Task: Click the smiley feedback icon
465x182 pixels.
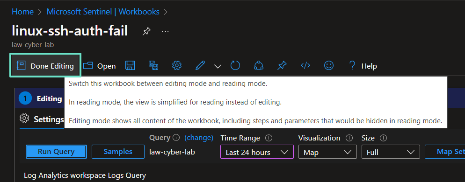Action: point(328,65)
